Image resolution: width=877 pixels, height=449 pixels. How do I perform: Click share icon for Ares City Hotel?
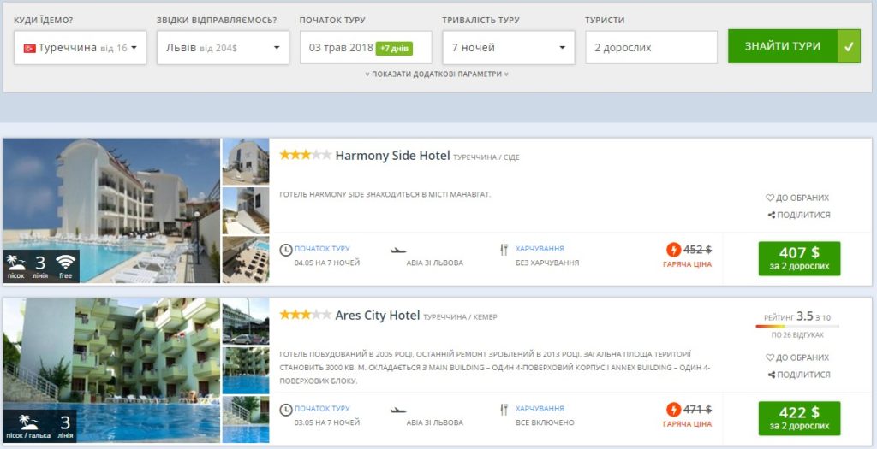pos(772,375)
